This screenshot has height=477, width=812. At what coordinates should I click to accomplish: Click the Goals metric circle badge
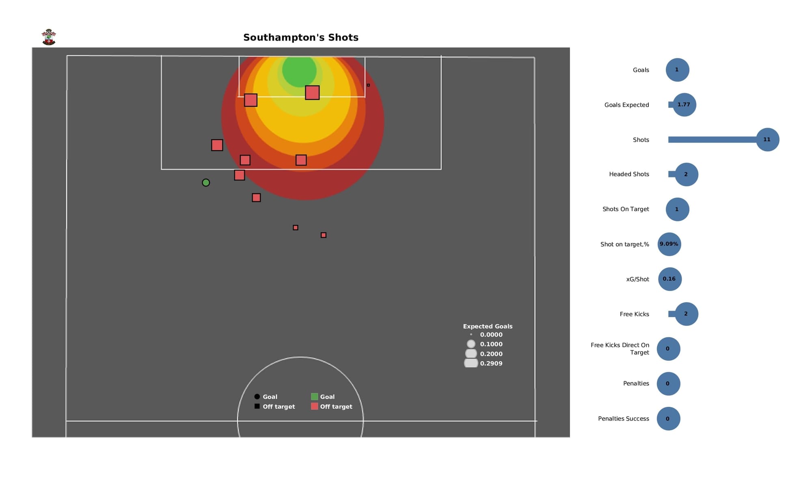(678, 69)
